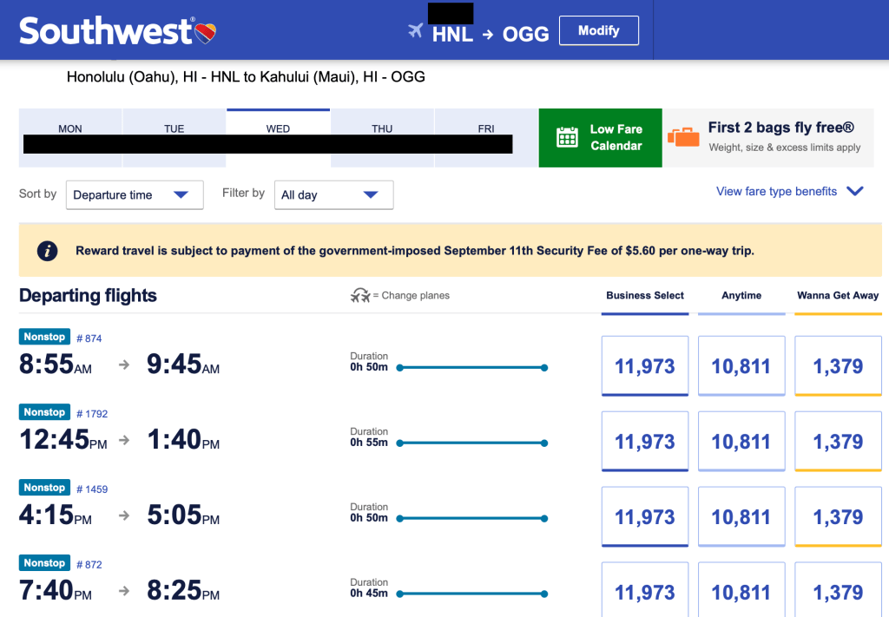The image size is (889, 617).
Task: Click the information icon in the yellow notice
Action: click(47, 251)
